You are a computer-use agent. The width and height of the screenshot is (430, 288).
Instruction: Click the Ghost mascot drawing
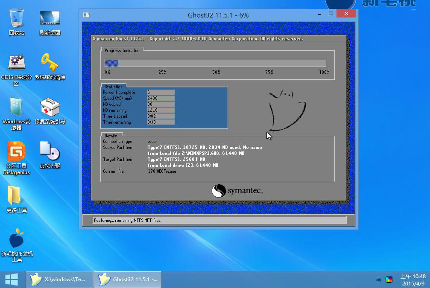287,110
